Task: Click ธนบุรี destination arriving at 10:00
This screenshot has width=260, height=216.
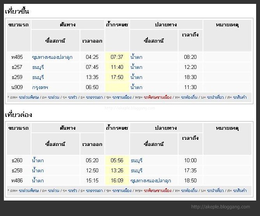Action: pyautogui.click(x=137, y=161)
